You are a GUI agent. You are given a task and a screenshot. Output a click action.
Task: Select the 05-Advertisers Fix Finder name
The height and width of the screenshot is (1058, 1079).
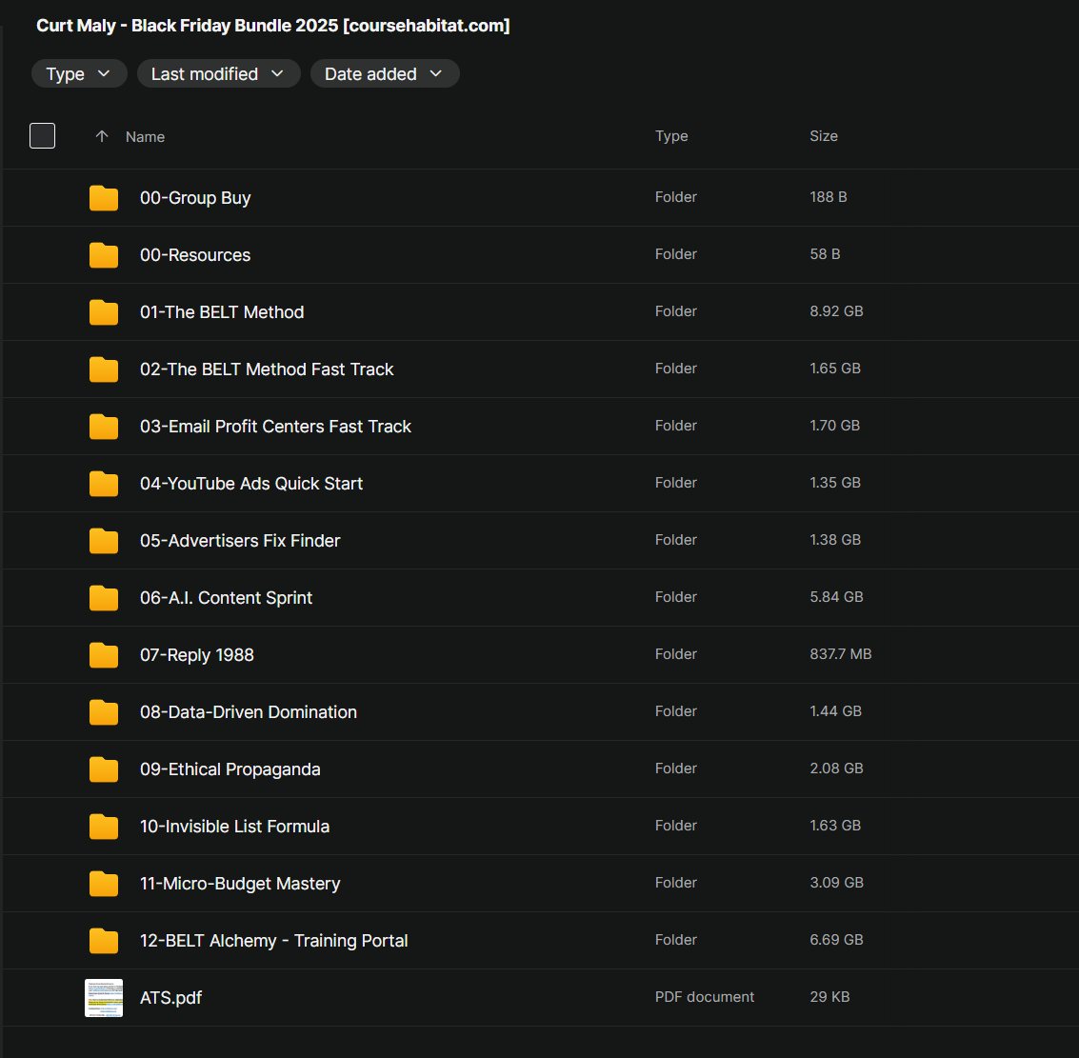click(x=240, y=541)
